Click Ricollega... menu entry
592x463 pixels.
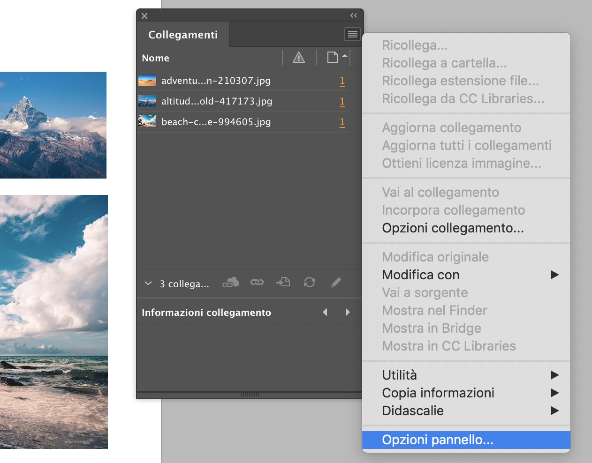pyautogui.click(x=466, y=45)
